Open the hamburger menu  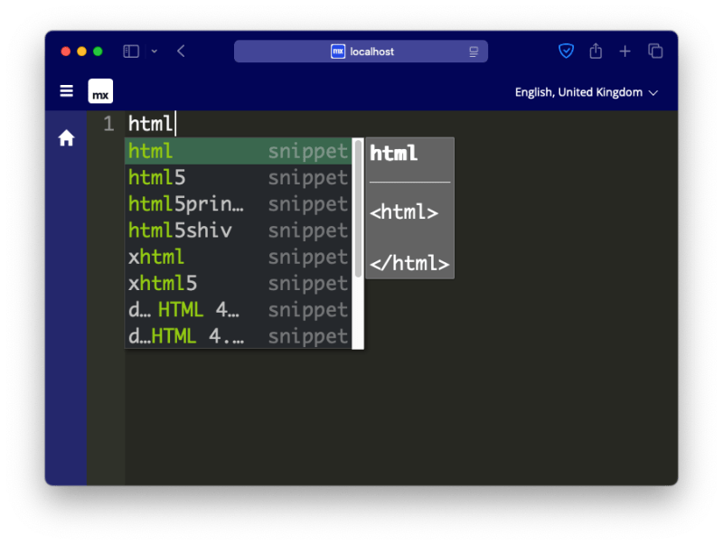[x=66, y=90]
